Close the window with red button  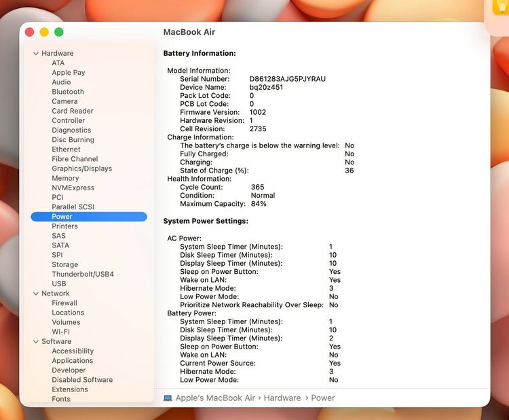pyautogui.click(x=30, y=32)
